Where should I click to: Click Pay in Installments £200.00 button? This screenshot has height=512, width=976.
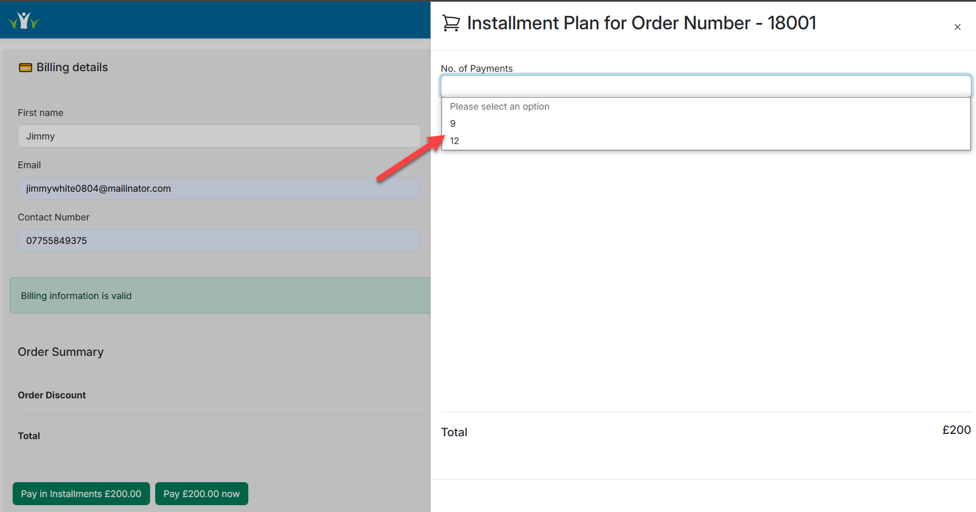[x=81, y=494]
